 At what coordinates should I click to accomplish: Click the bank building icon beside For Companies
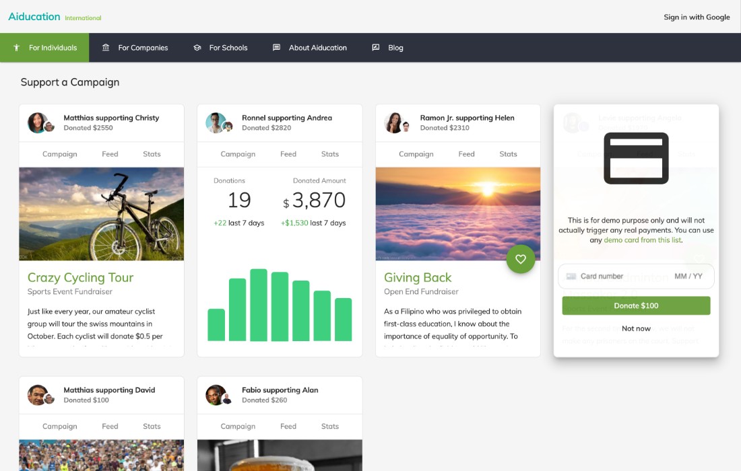[x=106, y=47]
